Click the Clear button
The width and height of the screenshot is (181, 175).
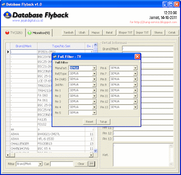coord(81,164)
